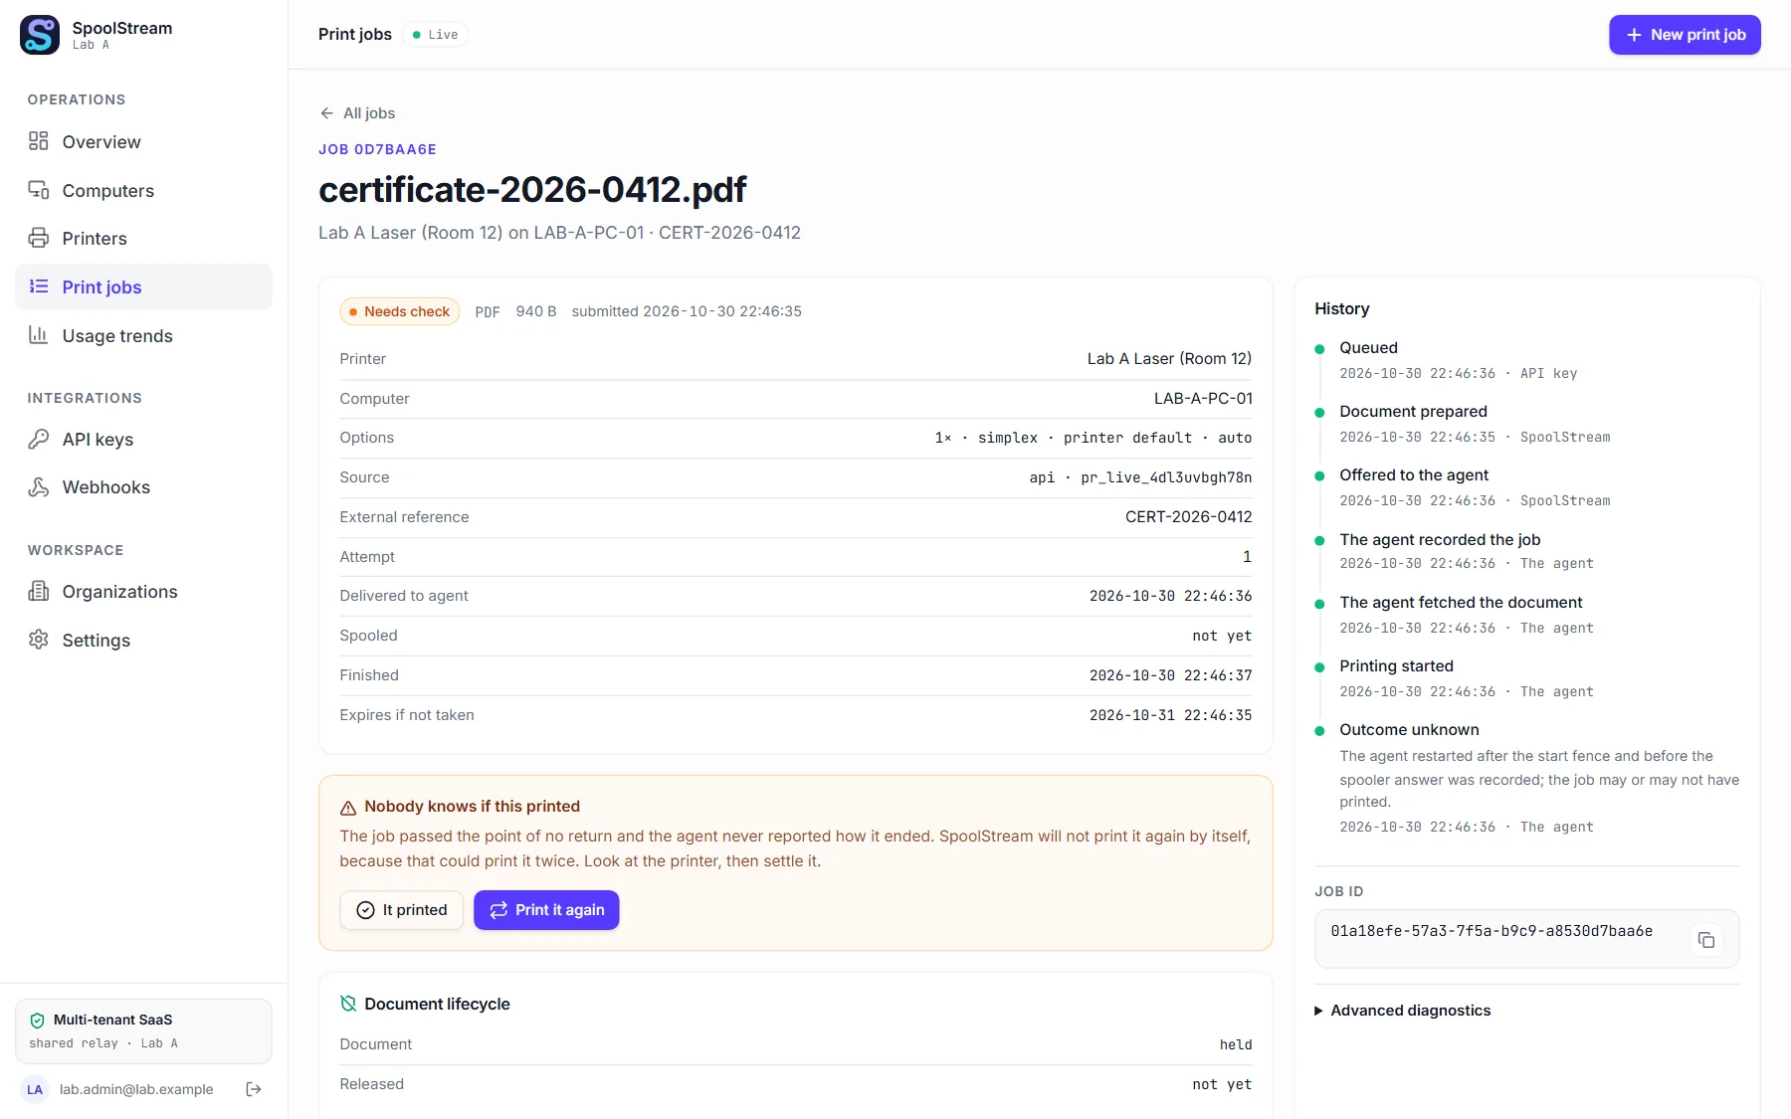Click the Computers monitor icon
This screenshot has width=1791, height=1119.
tap(39, 190)
